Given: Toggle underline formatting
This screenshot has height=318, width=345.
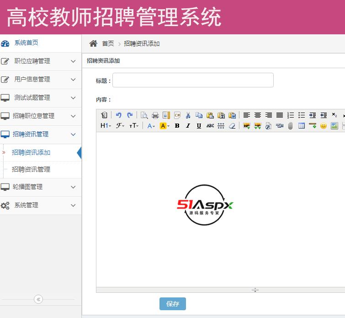Looking at the screenshot, I should click(x=199, y=126).
